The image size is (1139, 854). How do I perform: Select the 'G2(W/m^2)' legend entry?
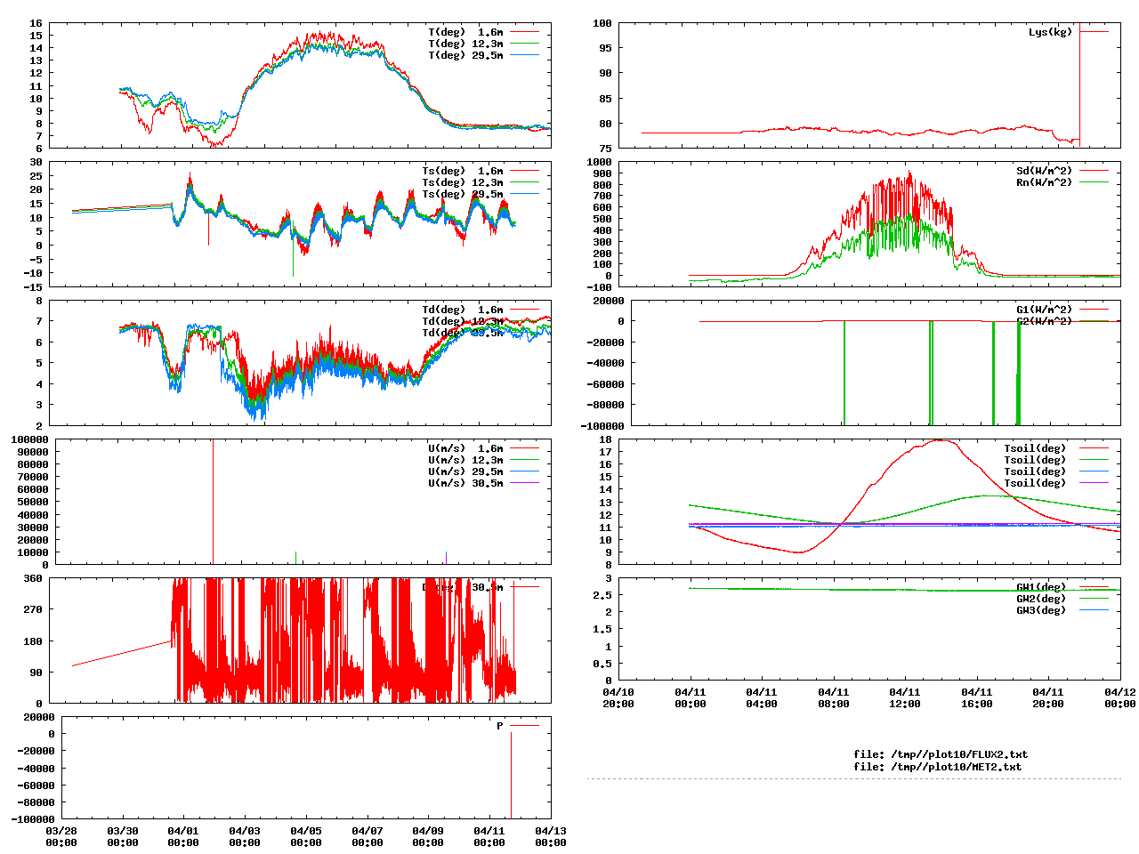tap(1045, 321)
